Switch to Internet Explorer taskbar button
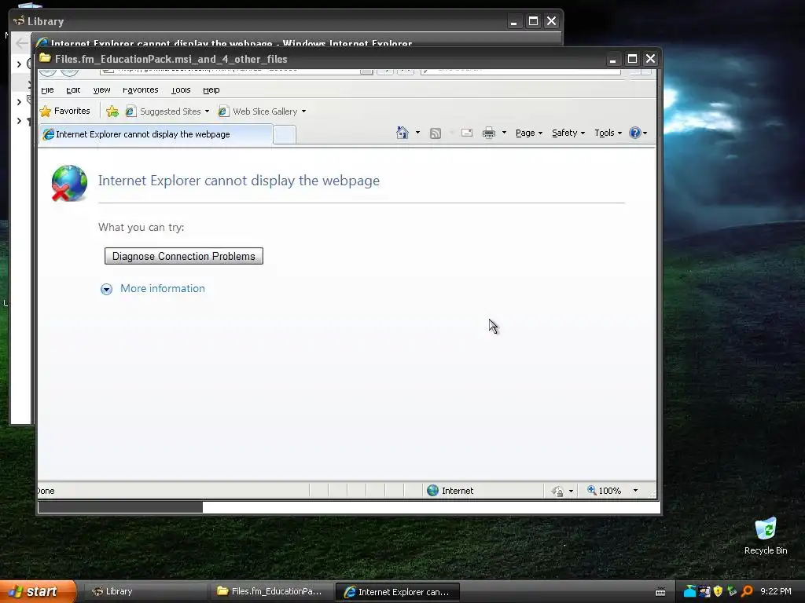805x603 pixels. pyautogui.click(x=397, y=592)
